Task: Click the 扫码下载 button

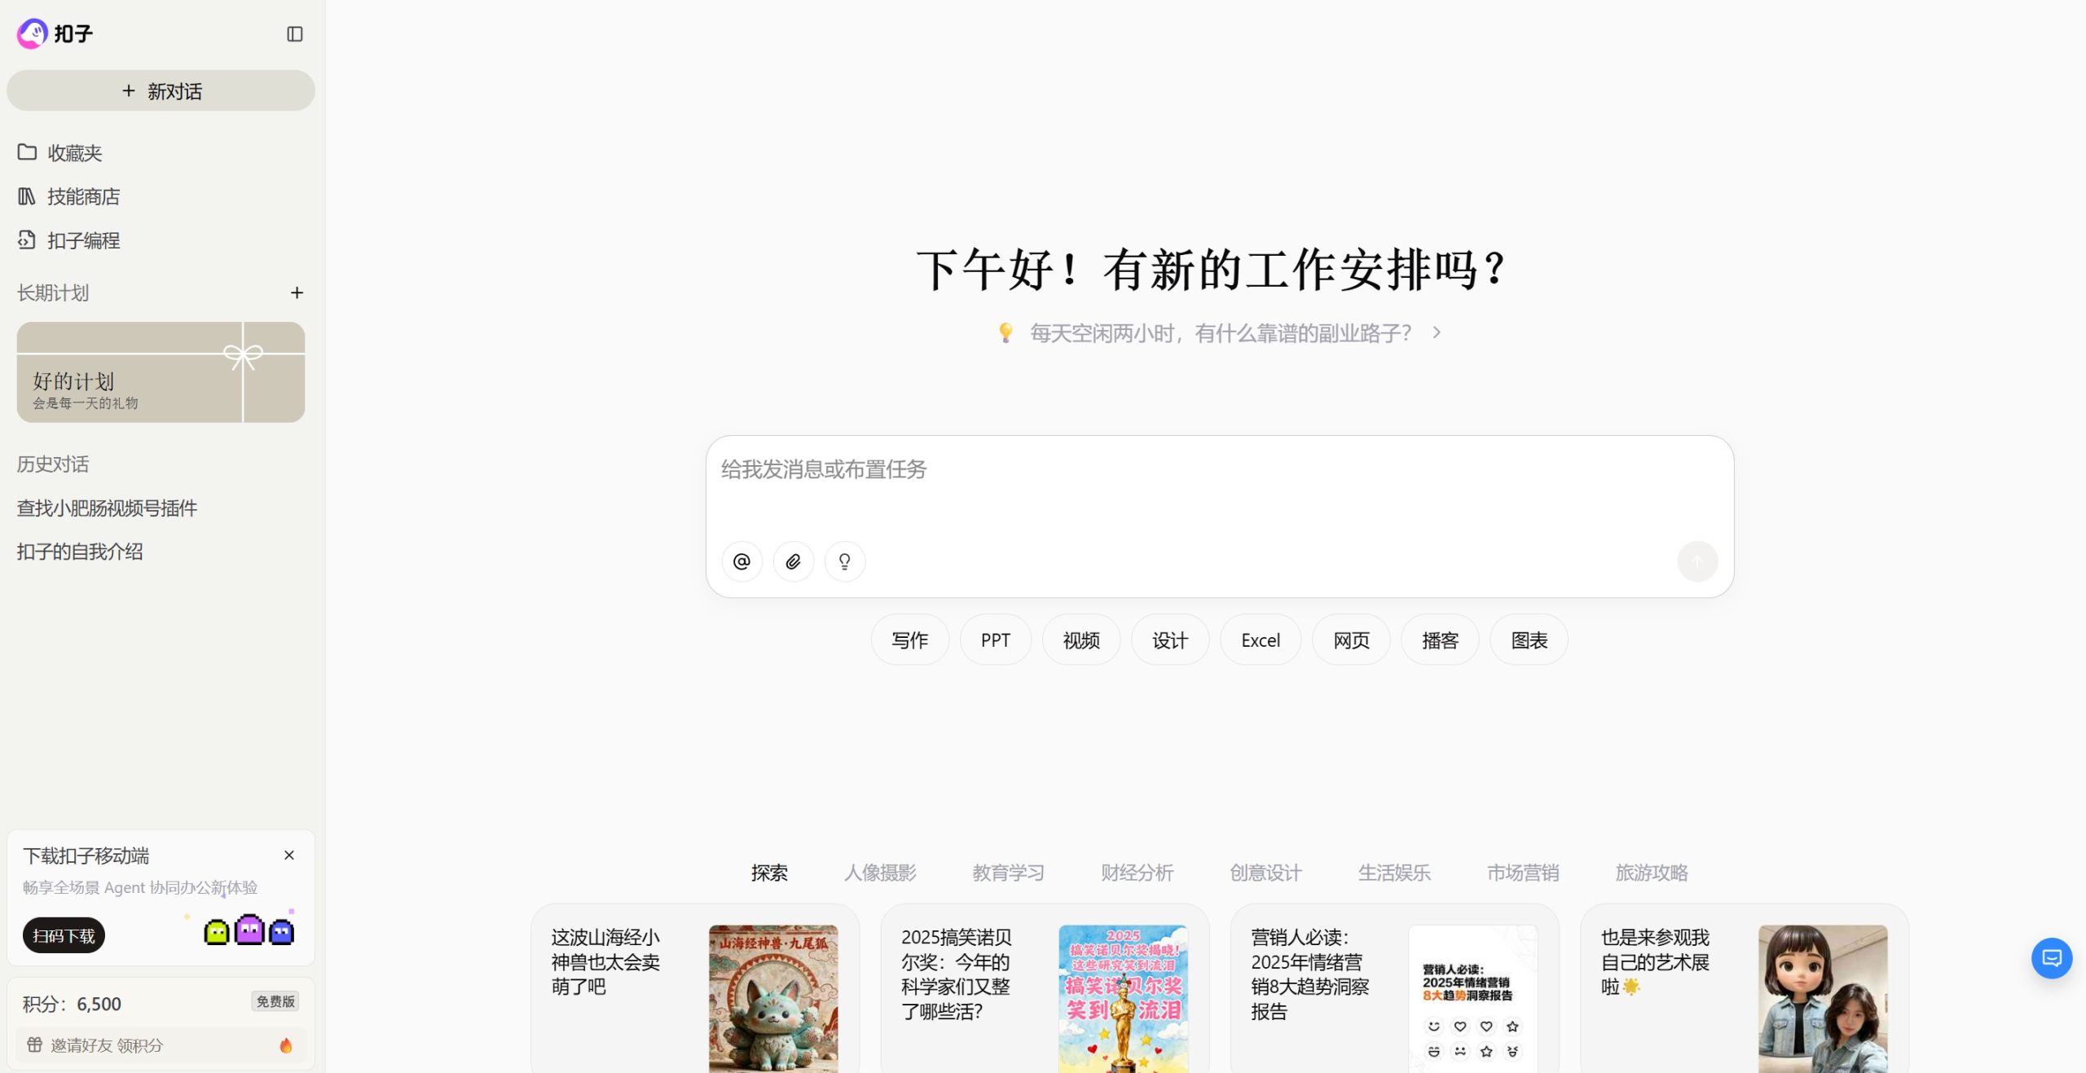Action: pos(64,935)
